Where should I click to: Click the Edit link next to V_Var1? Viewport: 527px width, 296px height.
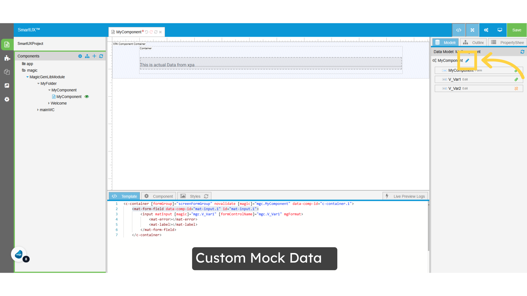pos(466,79)
